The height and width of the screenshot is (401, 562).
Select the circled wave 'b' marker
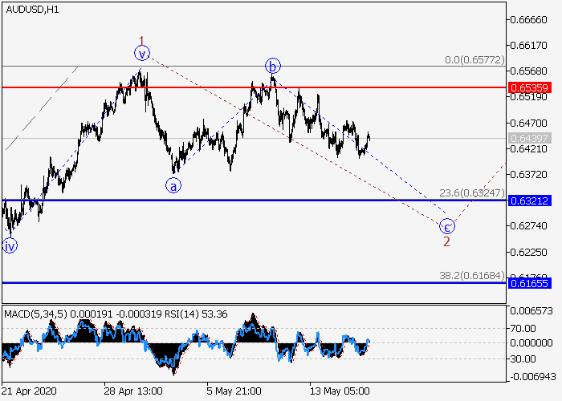(x=273, y=65)
